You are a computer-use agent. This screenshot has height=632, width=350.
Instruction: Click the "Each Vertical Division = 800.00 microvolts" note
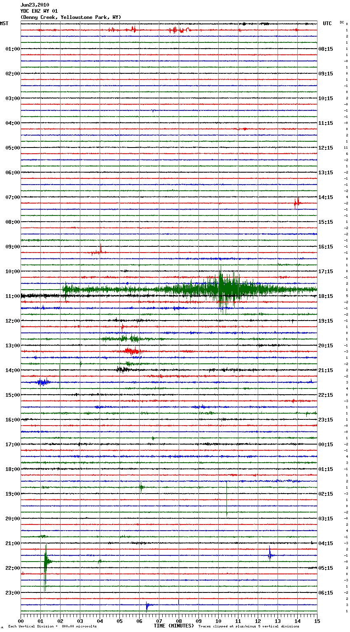tap(52, 627)
